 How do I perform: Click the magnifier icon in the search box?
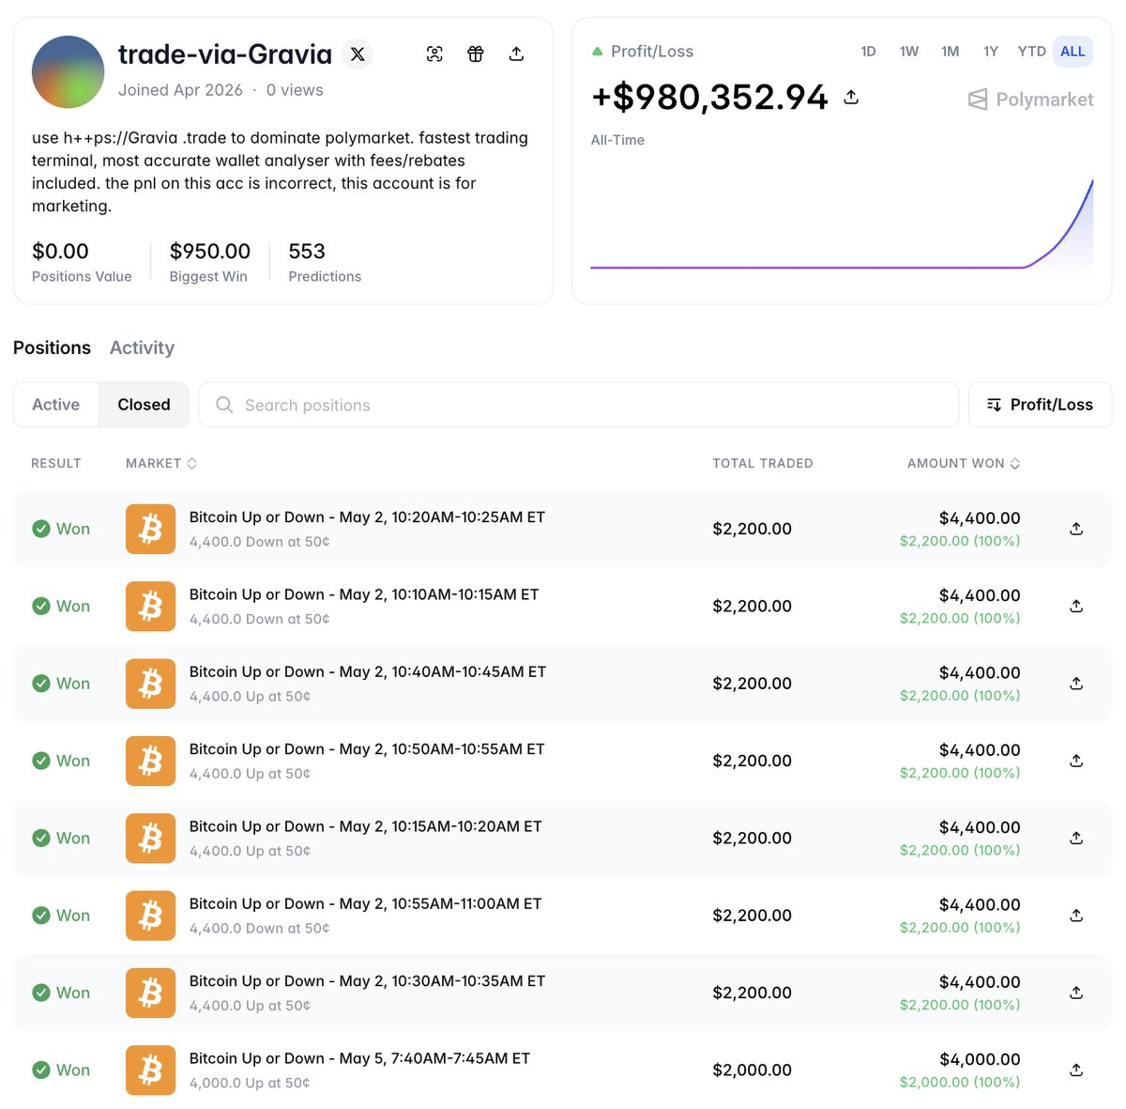click(224, 405)
